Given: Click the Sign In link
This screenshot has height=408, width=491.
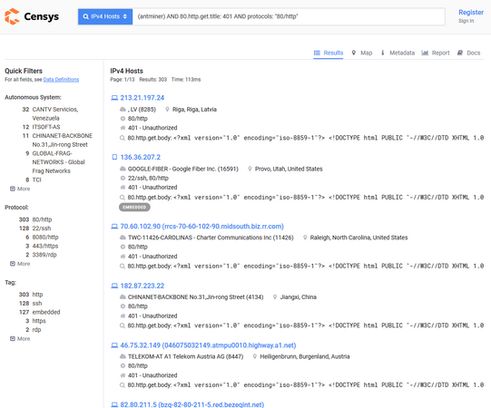Looking at the screenshot, I should pos(466,21).
